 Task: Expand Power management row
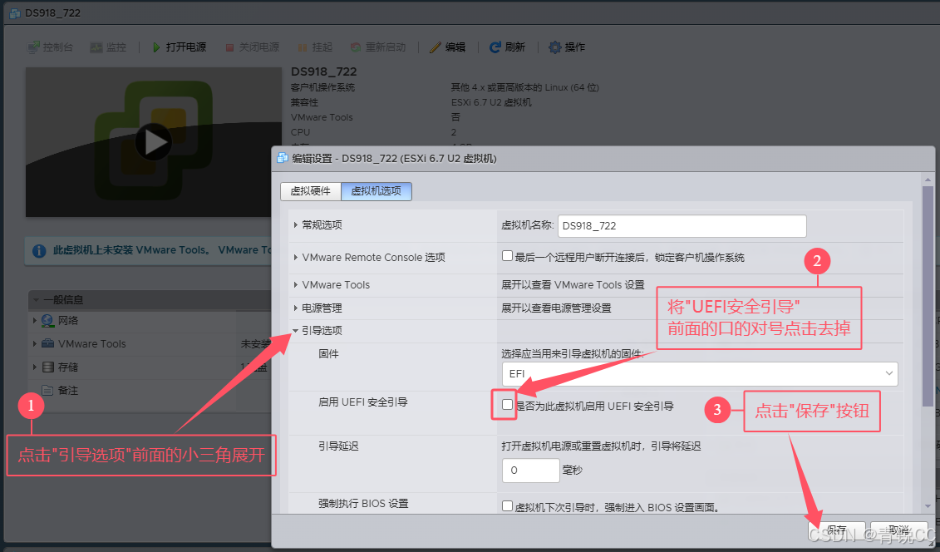point(296,308)
